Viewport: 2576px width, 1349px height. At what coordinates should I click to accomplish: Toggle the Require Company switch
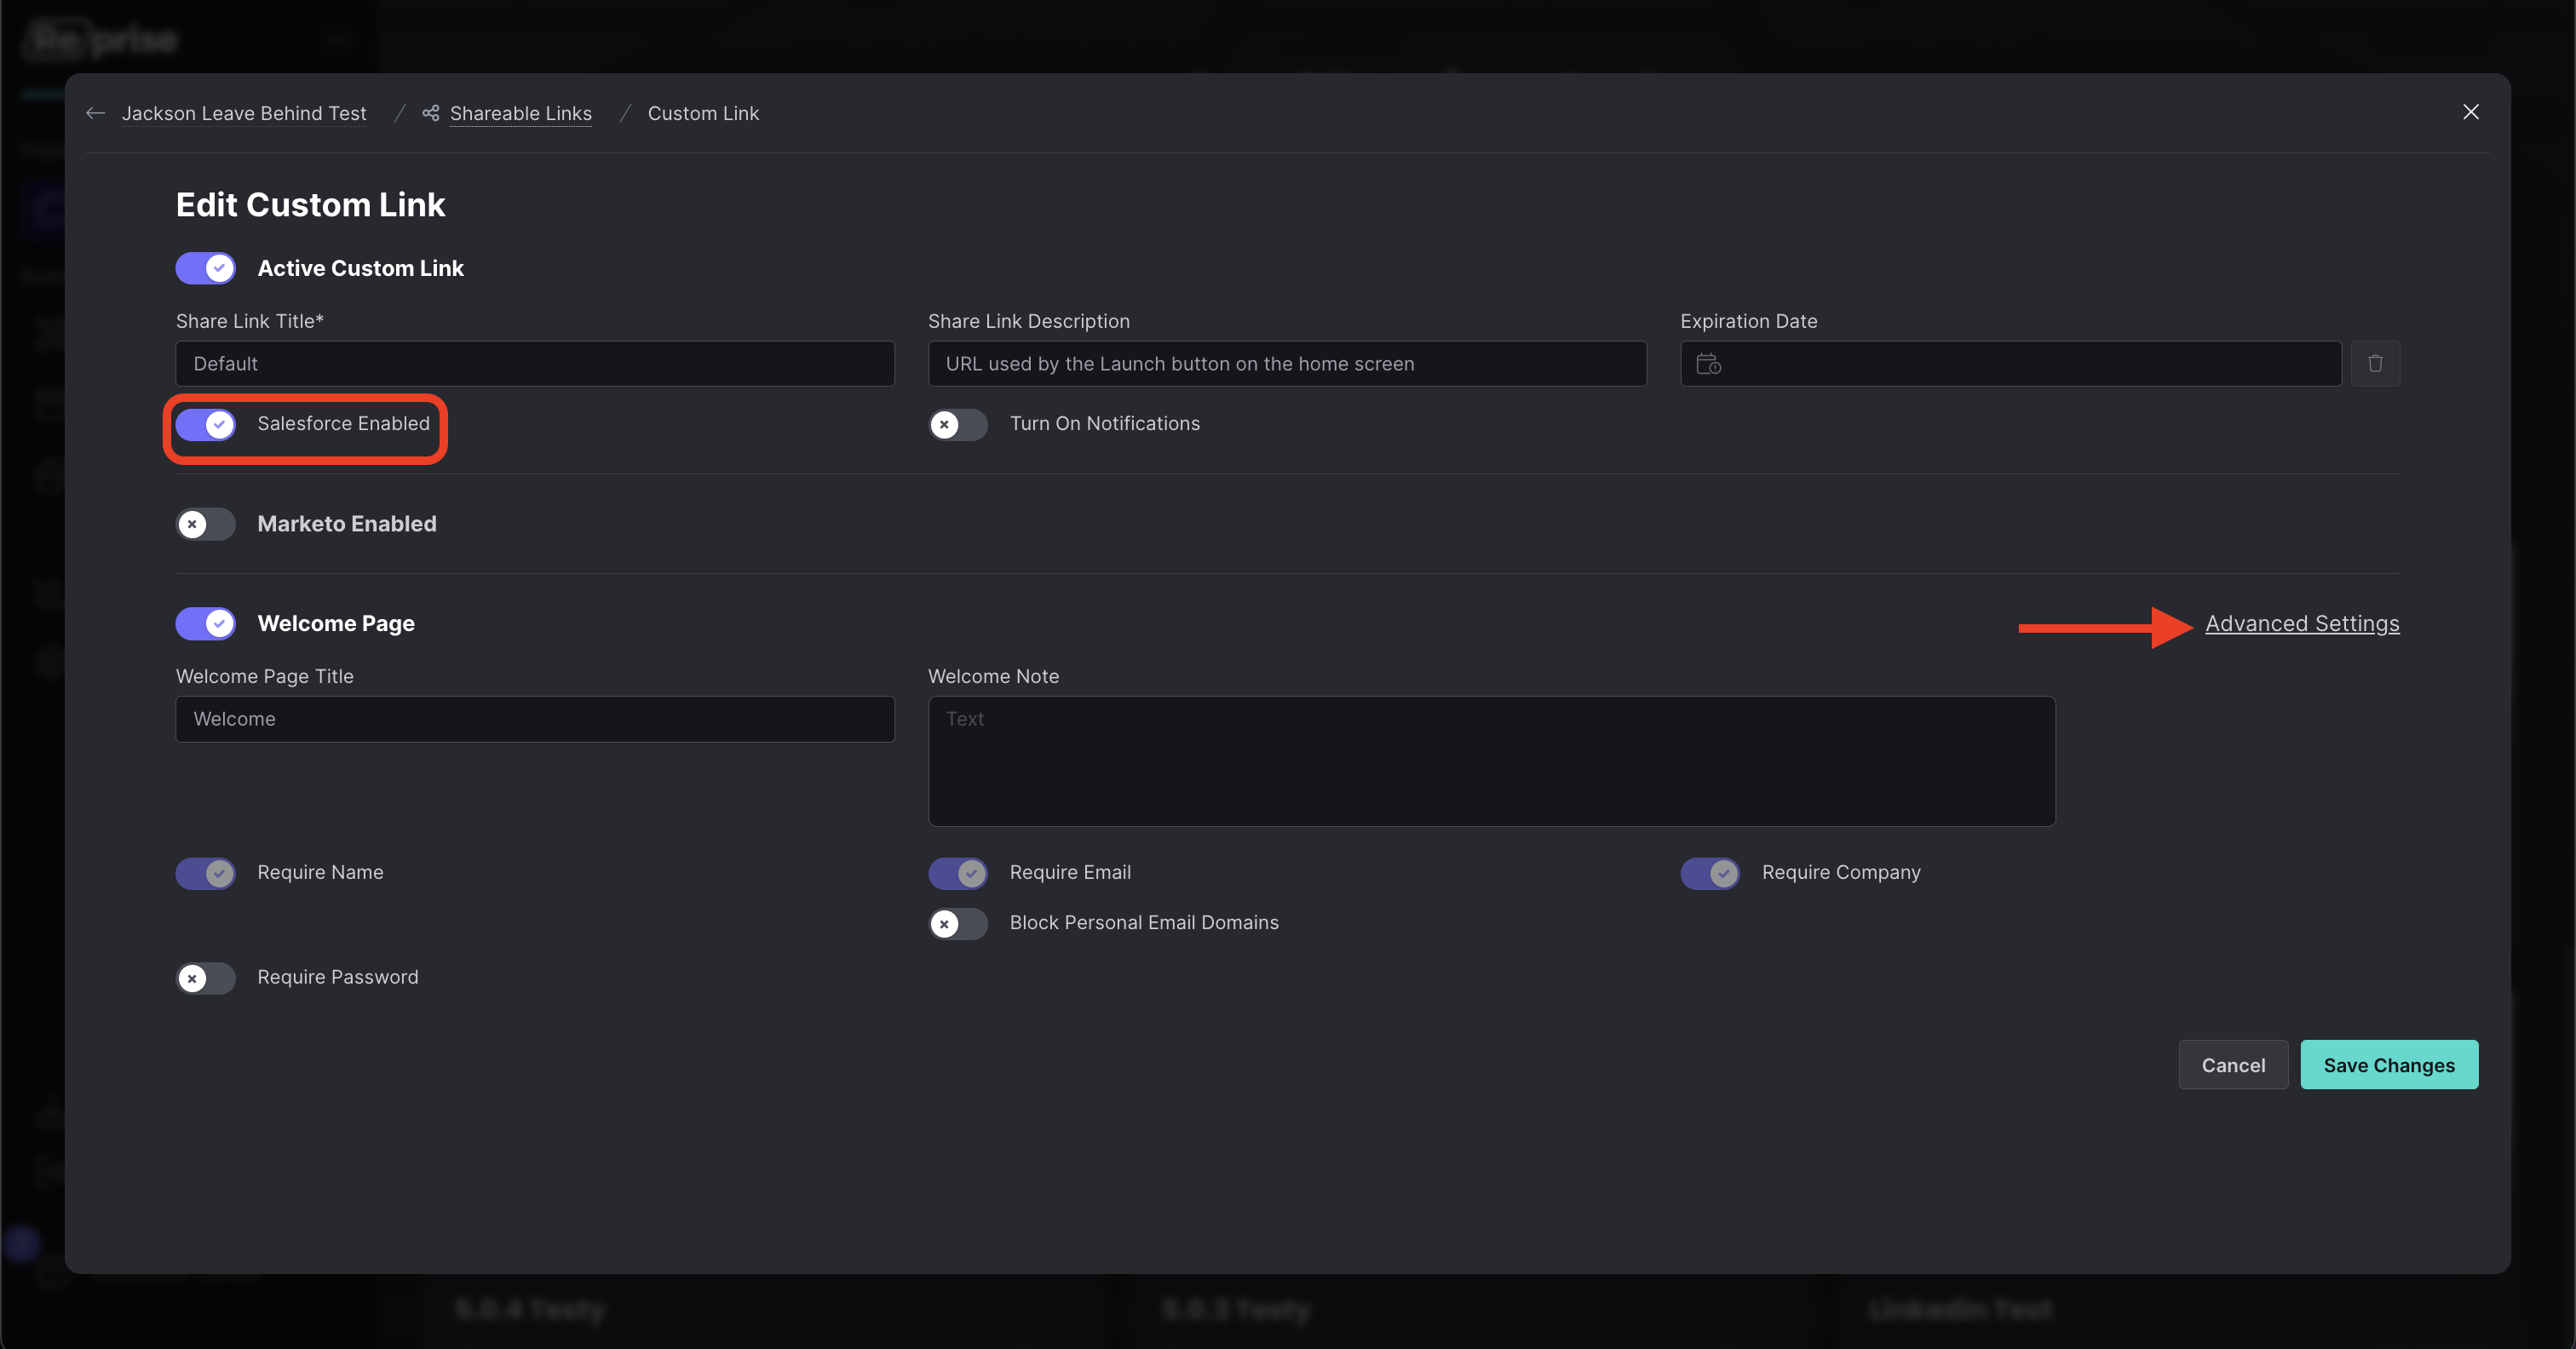pos(1710,873)
